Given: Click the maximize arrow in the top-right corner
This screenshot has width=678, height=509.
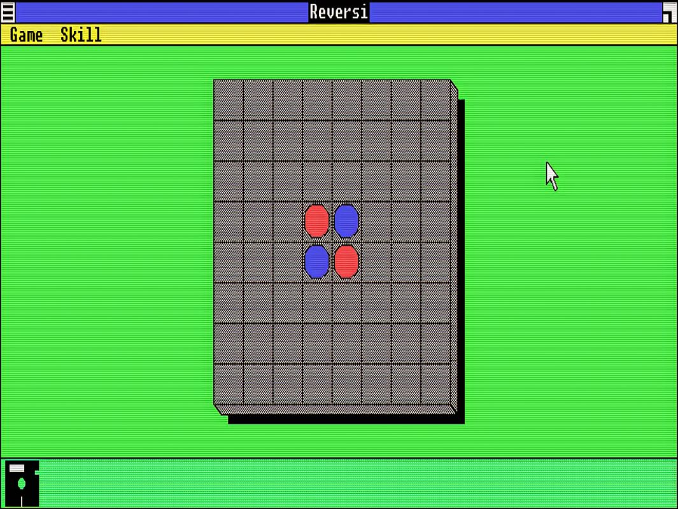Looking at the screenshot, I should [670, 11].
